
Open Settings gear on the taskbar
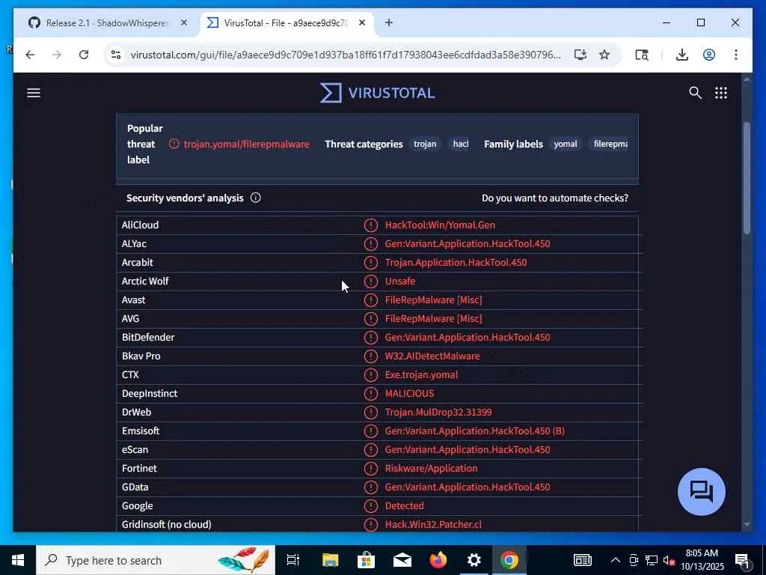474,560
